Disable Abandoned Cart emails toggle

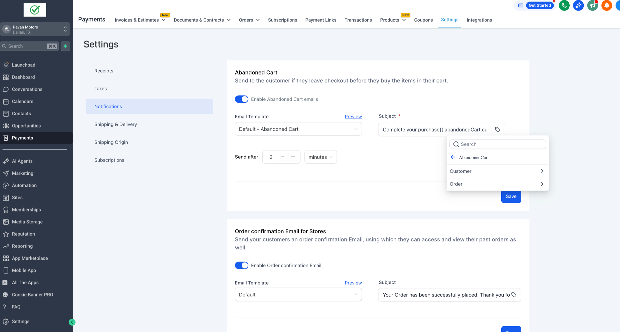pyautogui.click(x=242, y=99)
